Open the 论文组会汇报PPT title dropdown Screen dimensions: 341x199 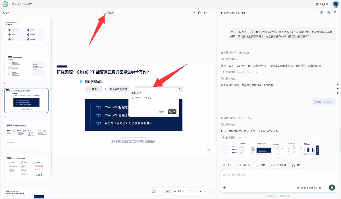(x=24, y=5)
